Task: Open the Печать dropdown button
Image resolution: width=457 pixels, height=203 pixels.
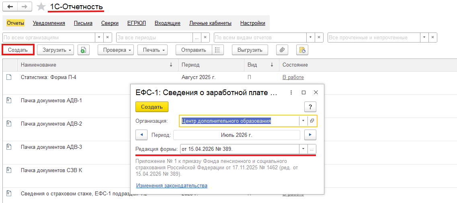Action: tap(153, 50)
